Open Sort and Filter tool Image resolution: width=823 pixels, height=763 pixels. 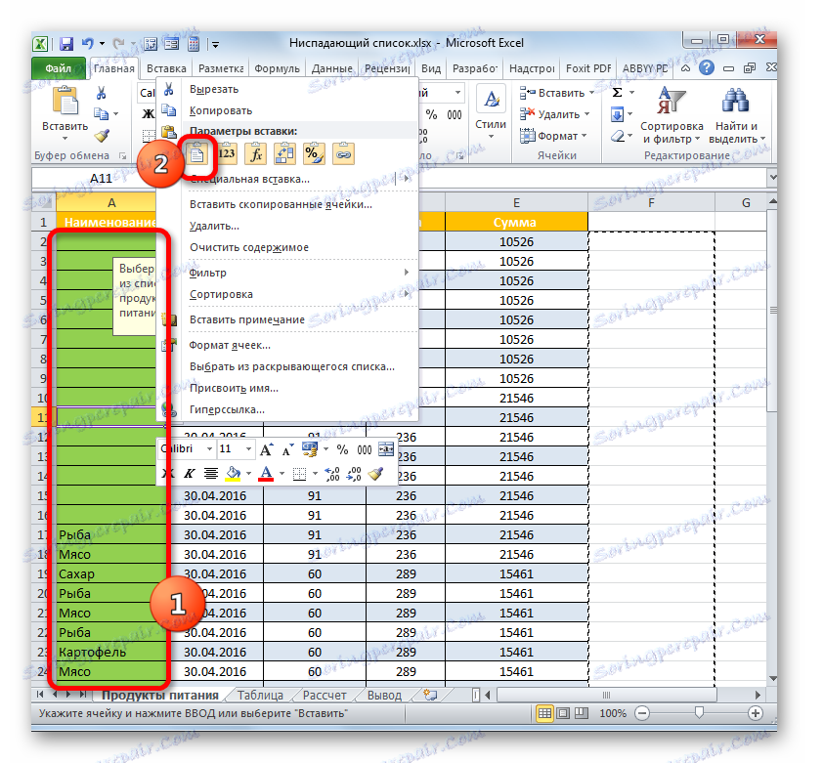click(671, 115)
